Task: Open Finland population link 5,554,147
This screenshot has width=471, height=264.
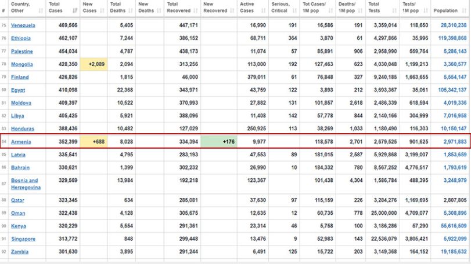Action: (x=455, y=77)
